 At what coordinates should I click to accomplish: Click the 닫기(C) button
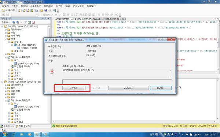tap(161, 88)
